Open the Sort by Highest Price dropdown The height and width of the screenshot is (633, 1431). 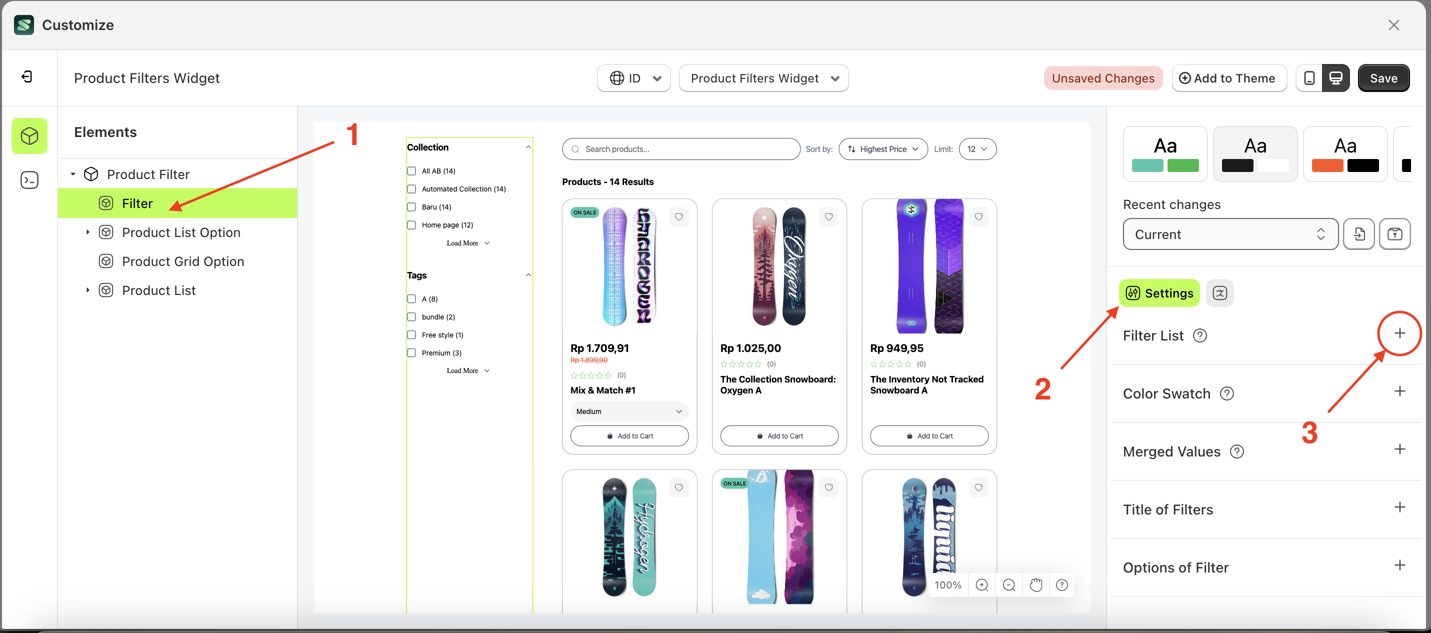coord(882,149)
